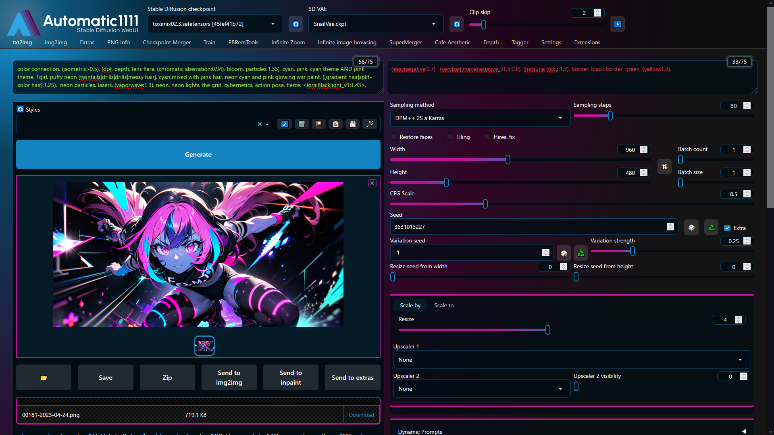Click the trash icon to clear prompt

[302, 124]
